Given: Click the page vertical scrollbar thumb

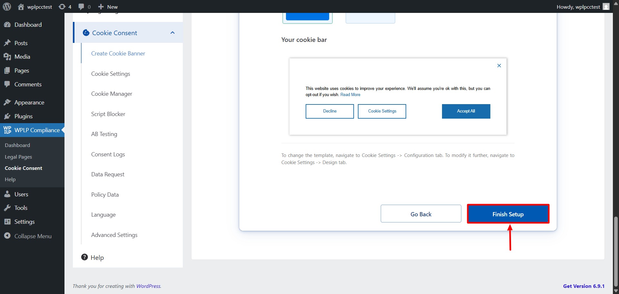Looking at the screenshot, I should coord(616,251).
